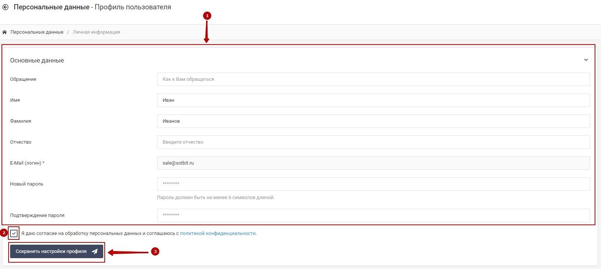Click the password length hint text
This screenshot has width=601, height=269.
[x=216, y=198]
